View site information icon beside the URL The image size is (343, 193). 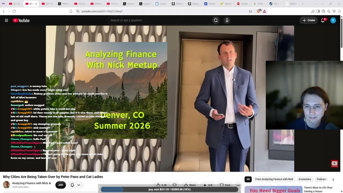point(78,11)
